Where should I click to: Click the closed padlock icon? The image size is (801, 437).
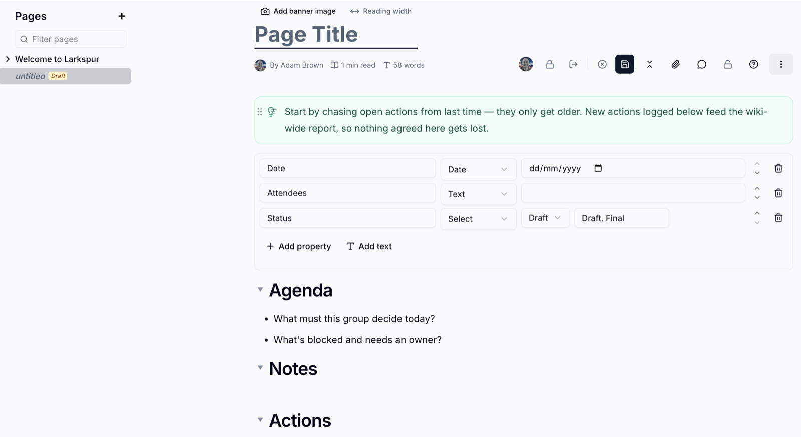(550, 64)
